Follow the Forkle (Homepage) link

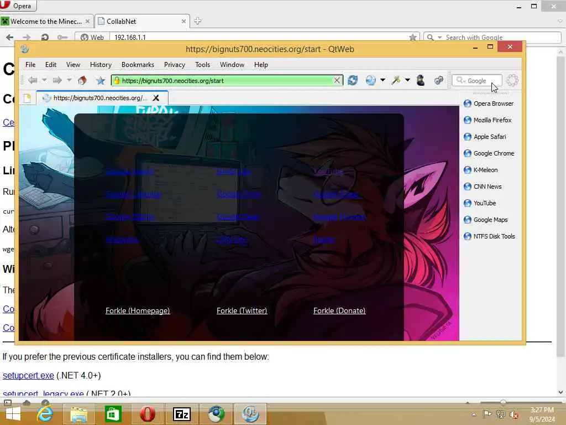pos(138,310)
